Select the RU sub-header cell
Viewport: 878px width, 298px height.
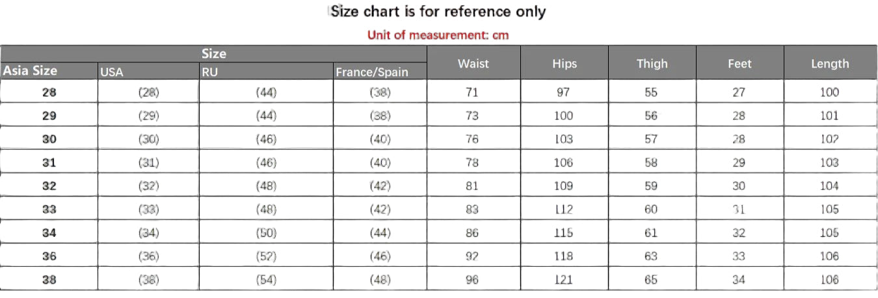pos(209,72)
